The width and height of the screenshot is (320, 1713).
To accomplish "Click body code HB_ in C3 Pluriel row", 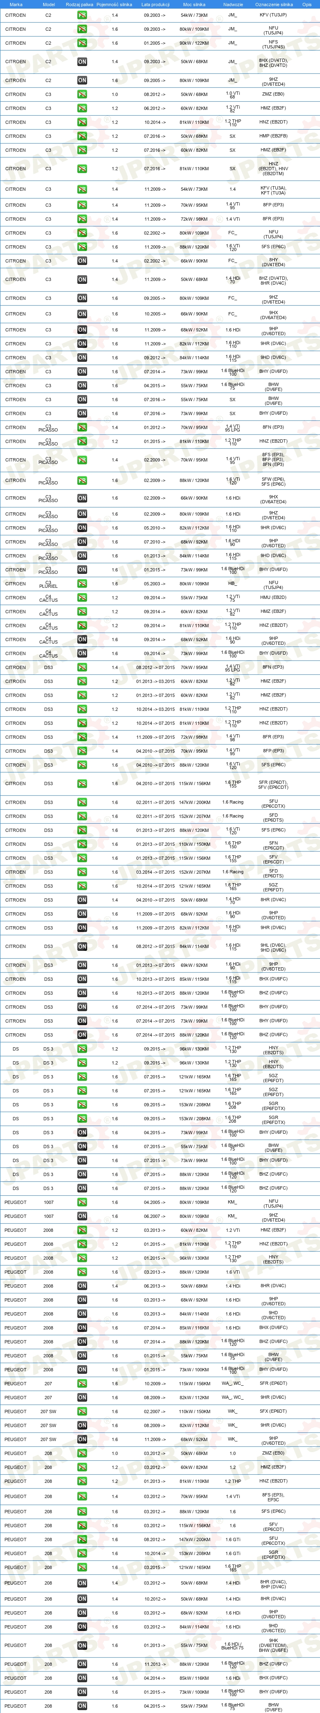I will click(x=232, y=584).
